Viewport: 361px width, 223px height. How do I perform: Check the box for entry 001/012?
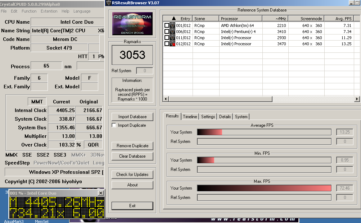(167, 25)
